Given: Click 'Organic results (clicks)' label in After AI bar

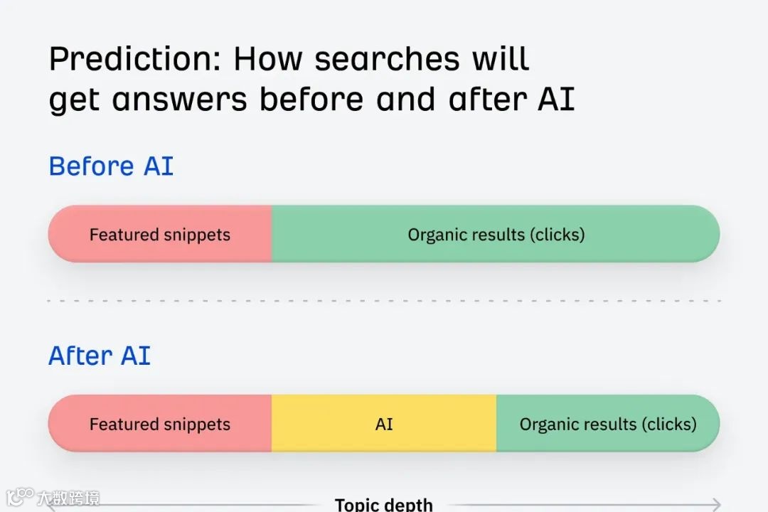Looking at the screenshot, I should click(608, 424).
